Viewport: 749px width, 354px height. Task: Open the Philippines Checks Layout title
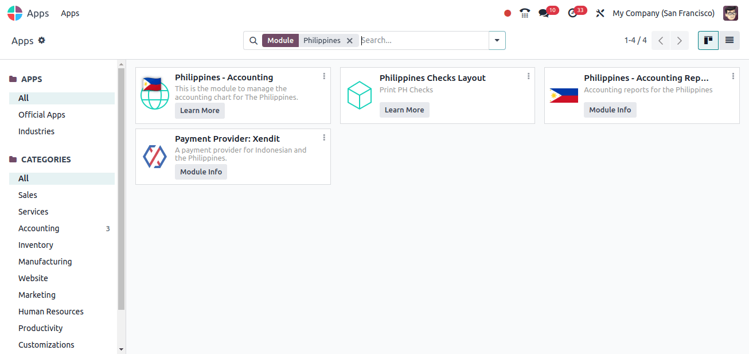coord(432,78)
